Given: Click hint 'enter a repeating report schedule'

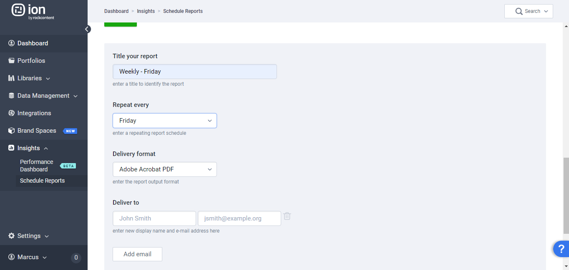Looking at the screenshot, I should pos(149,133).
